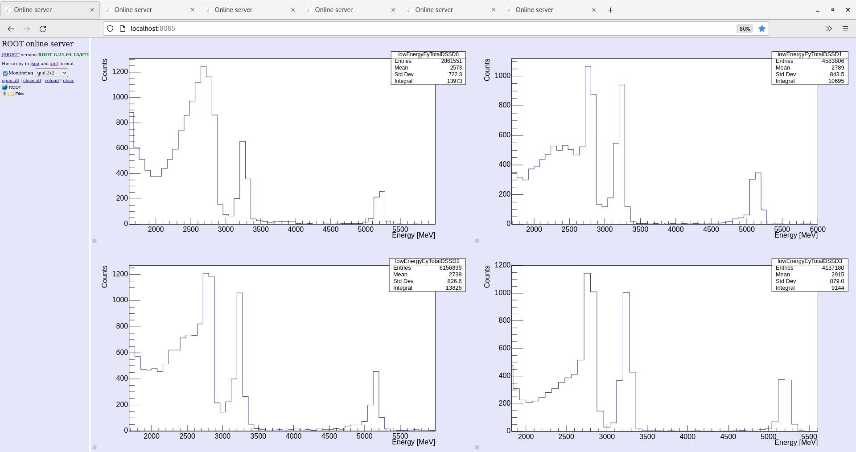Screen dimensions: 856x452
Task: Click the 80% zoom control in the address bar
Action: tap(744, 29)
